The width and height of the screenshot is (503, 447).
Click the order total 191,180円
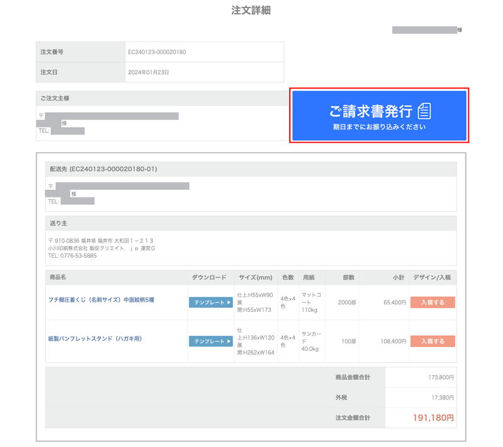[433, 417]
